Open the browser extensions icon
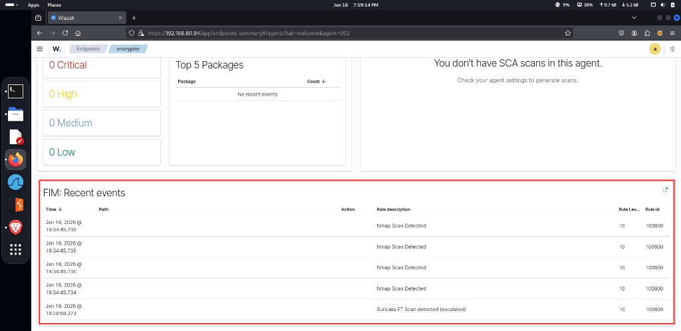681x331 pixels. tap(647, 33)
